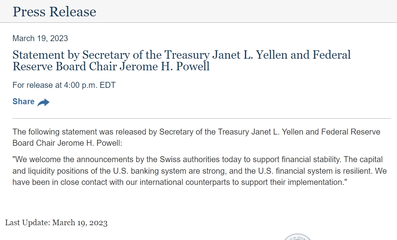
Task: Click the 'For release at 4:00 p.m. EDT' line
Action: click(x=64, y=85)
